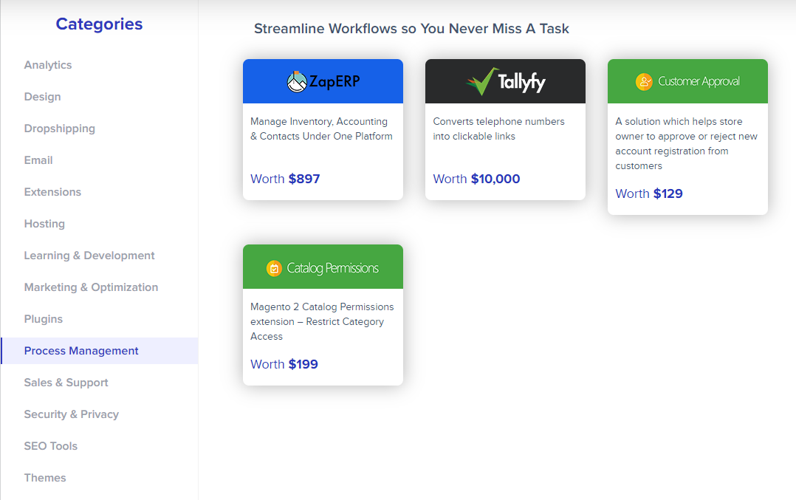
Task: Go to Sales & Support category
Action: [x=66, y=383]
